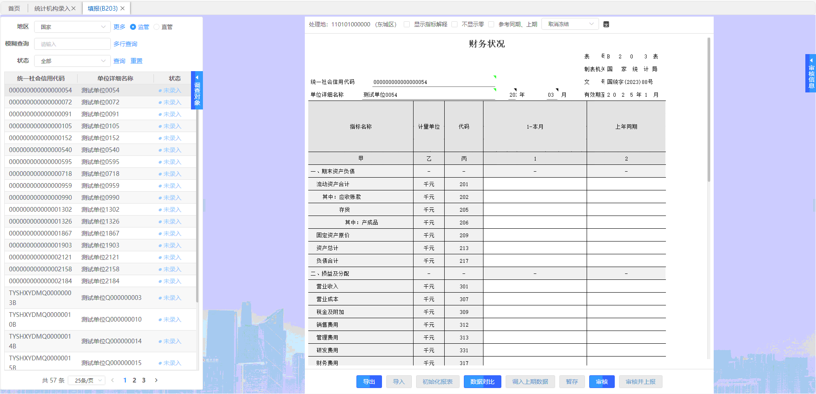Go to next page arrow

coord(156,380)
